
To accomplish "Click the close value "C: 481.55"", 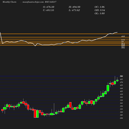I will [49, 10].
